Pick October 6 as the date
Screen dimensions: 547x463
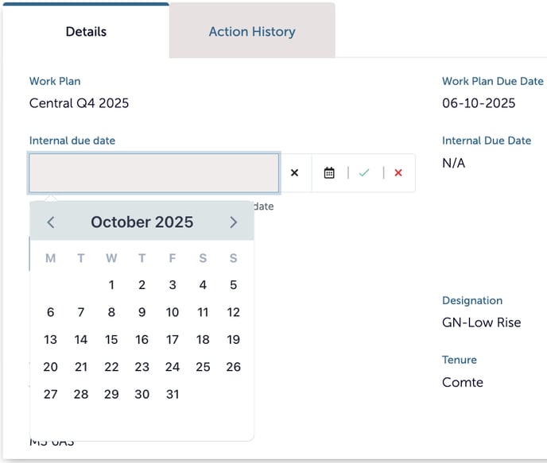51,312
